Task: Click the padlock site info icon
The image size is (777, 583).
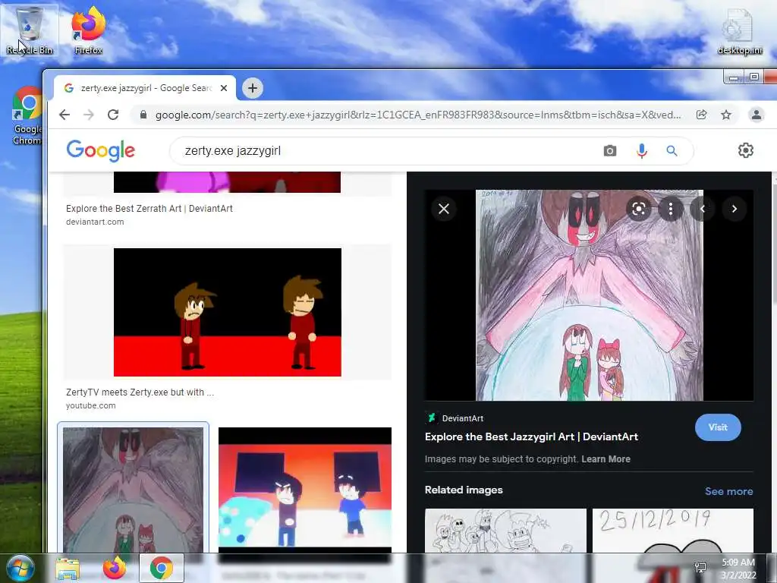Action: pos(143,115)
